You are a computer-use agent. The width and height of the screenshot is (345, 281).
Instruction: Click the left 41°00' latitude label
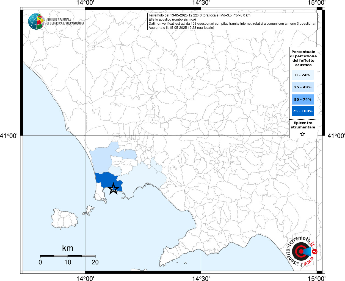pyautogui.click(x=9, y=136)
